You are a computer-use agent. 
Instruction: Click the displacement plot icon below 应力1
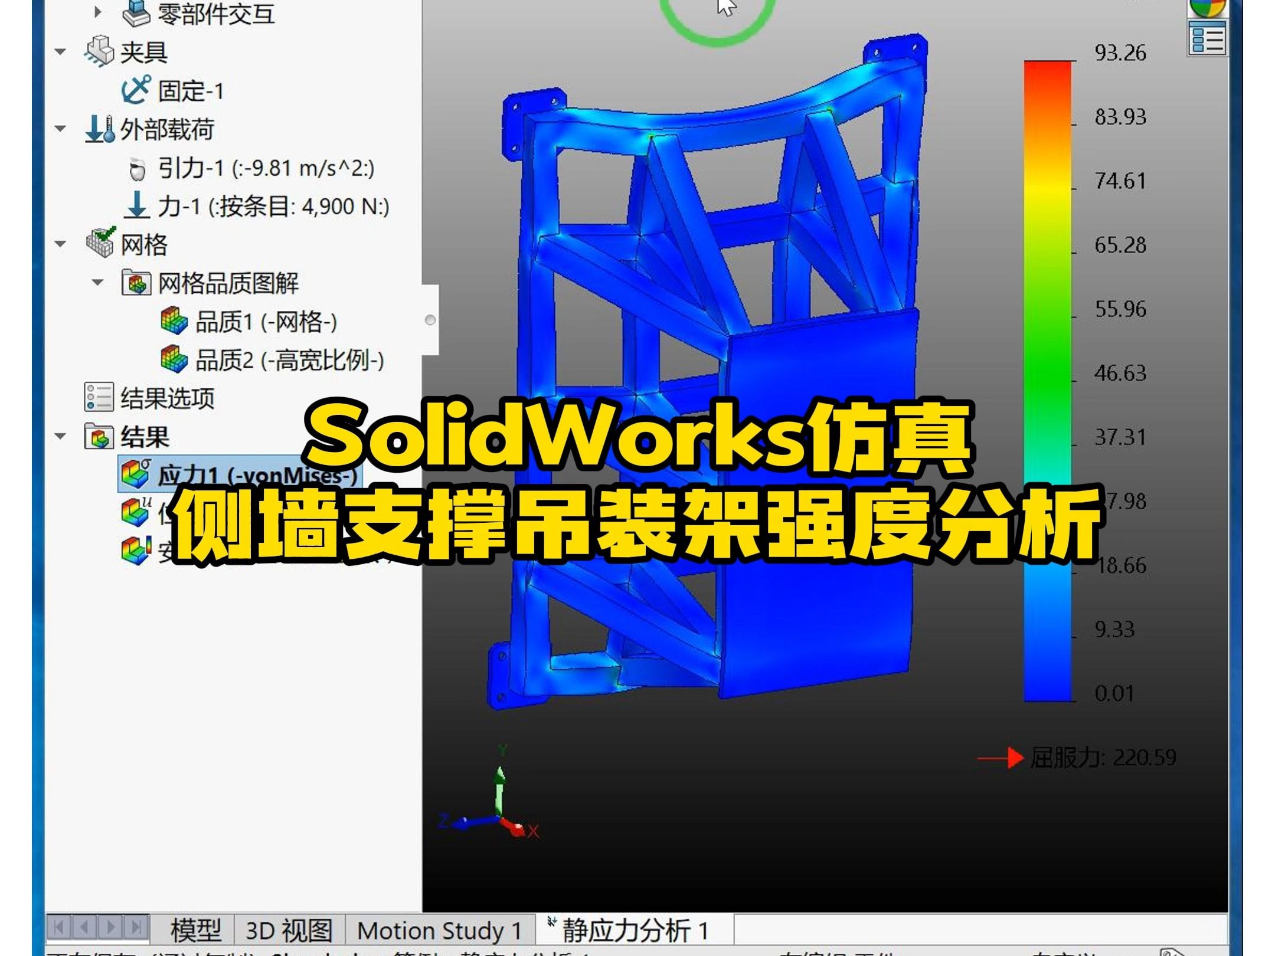point(136,512)
